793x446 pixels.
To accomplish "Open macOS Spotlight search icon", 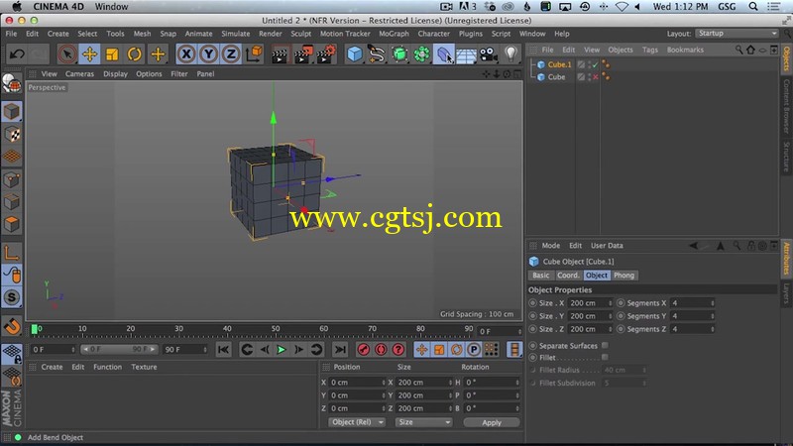I will pyautogui.click(x=753, y=7).
